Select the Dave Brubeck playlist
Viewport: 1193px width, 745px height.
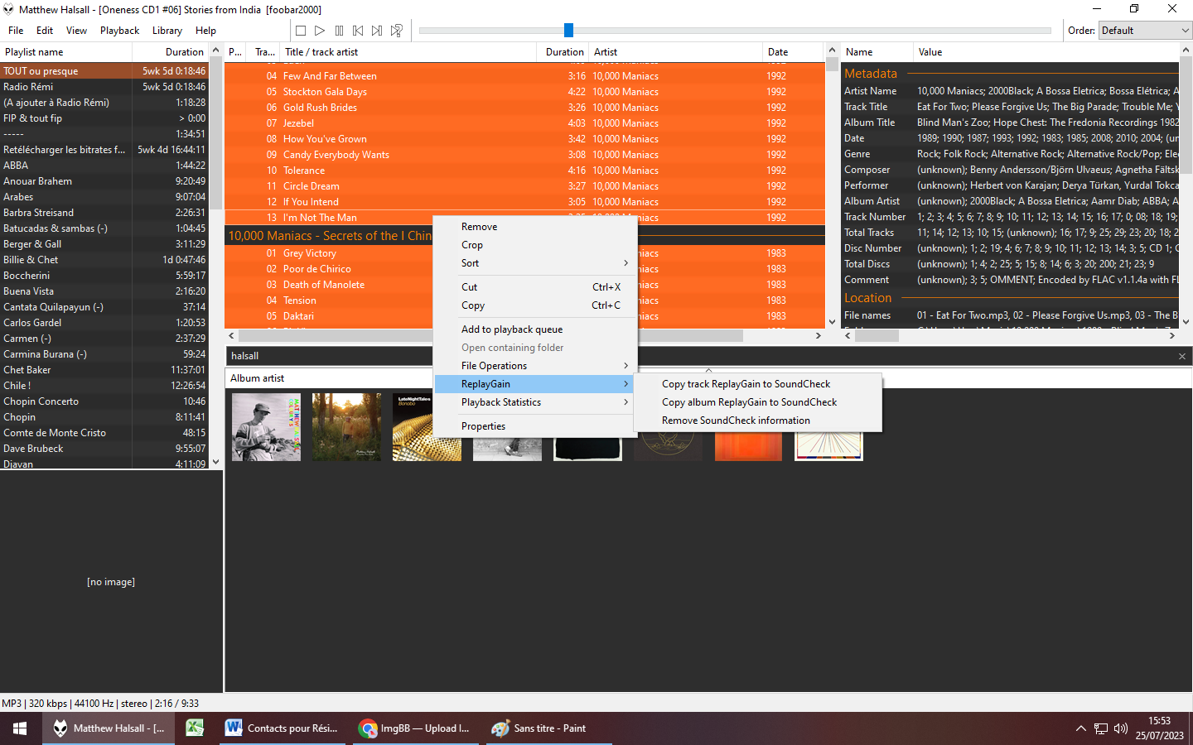point(104,449)
